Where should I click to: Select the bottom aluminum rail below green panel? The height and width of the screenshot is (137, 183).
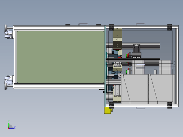coord(59,86)
